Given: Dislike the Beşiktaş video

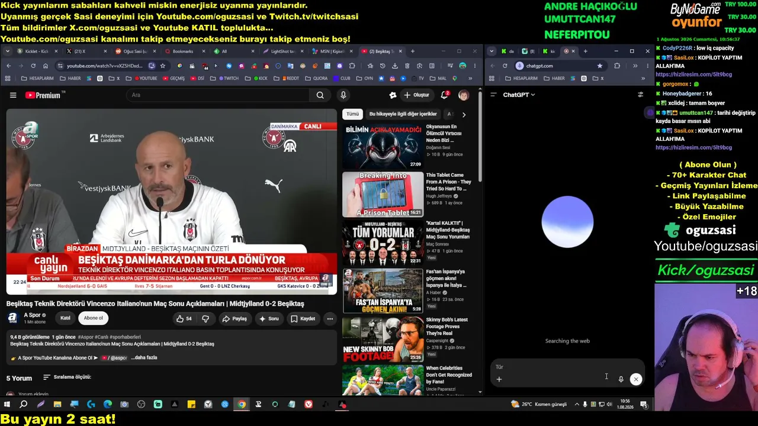Looking at the screenshot, I should (x=205, y=318).
